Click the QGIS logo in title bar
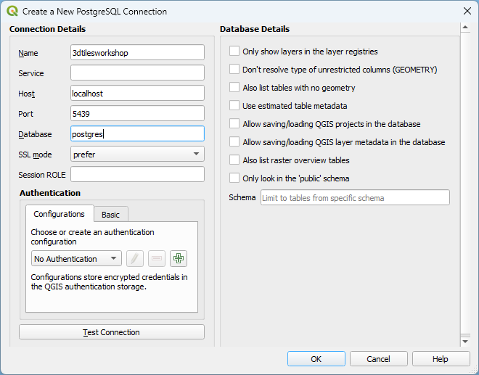 click(x=12, y=12)
